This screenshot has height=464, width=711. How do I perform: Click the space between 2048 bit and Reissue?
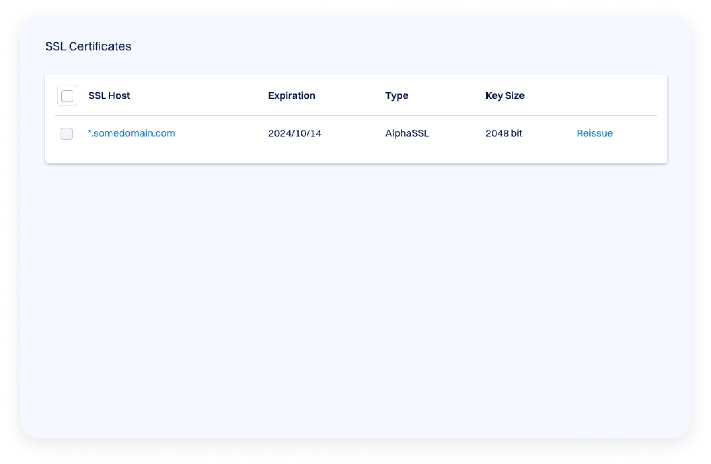(549, 133)
